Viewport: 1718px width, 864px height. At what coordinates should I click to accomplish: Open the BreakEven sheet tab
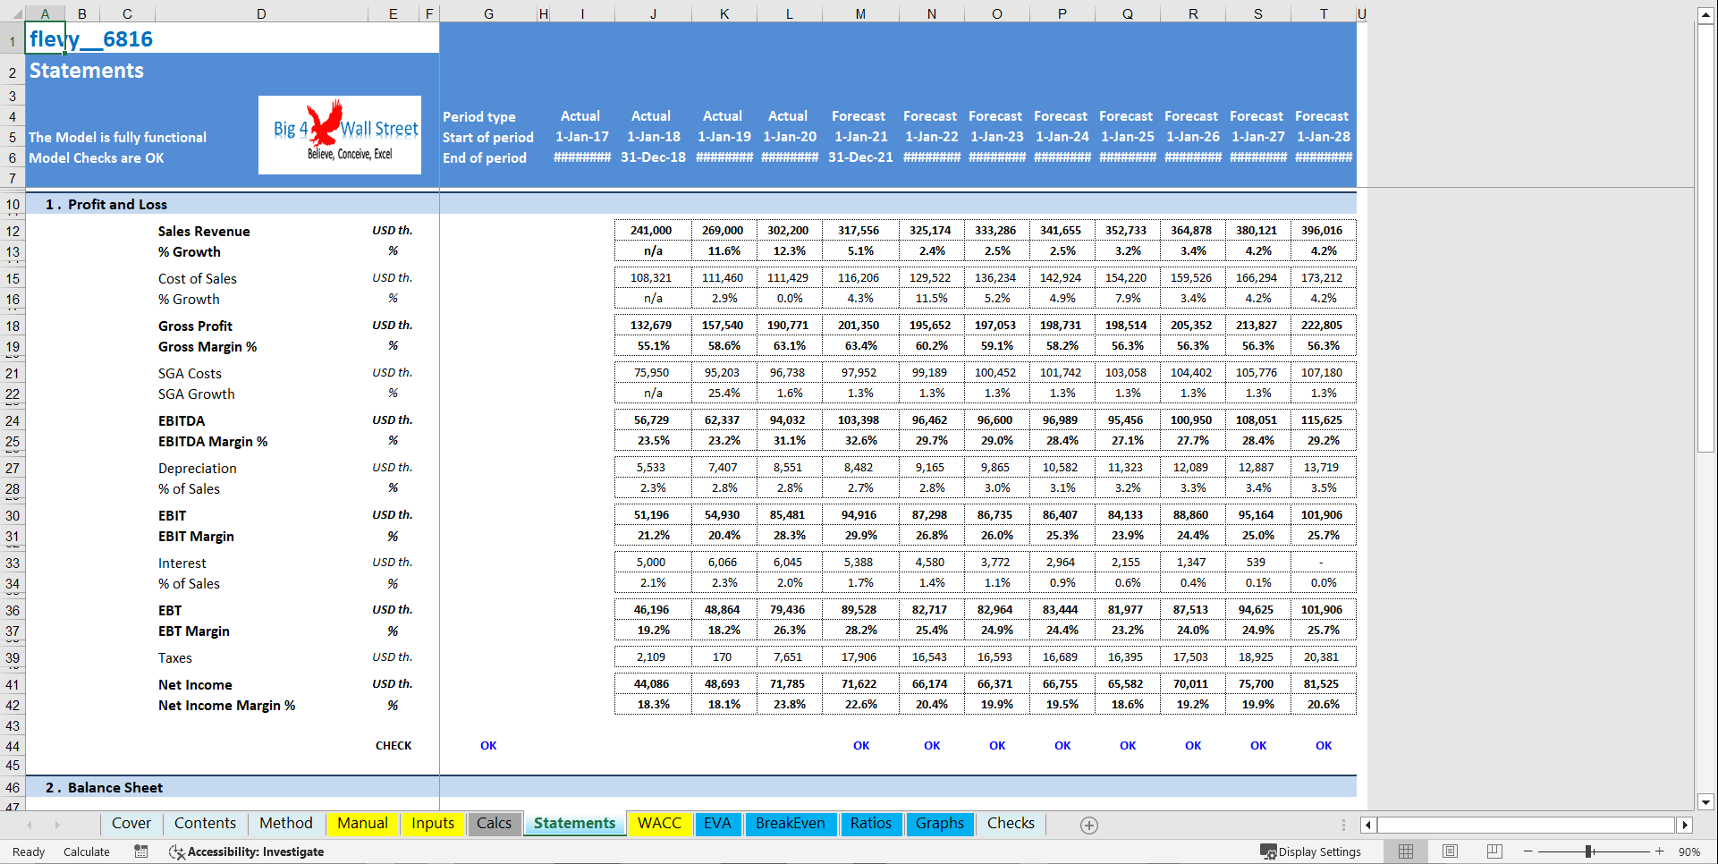click(x=791, y=824)
